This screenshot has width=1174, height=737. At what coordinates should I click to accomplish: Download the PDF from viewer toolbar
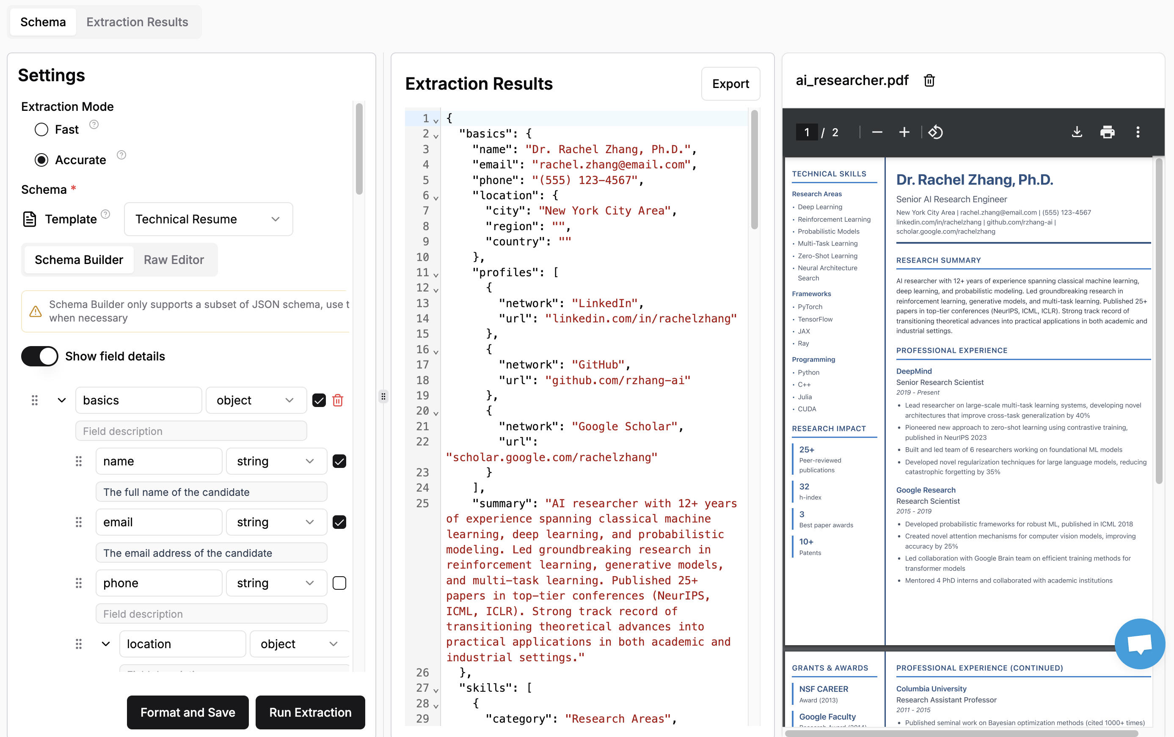(1077, 132)
